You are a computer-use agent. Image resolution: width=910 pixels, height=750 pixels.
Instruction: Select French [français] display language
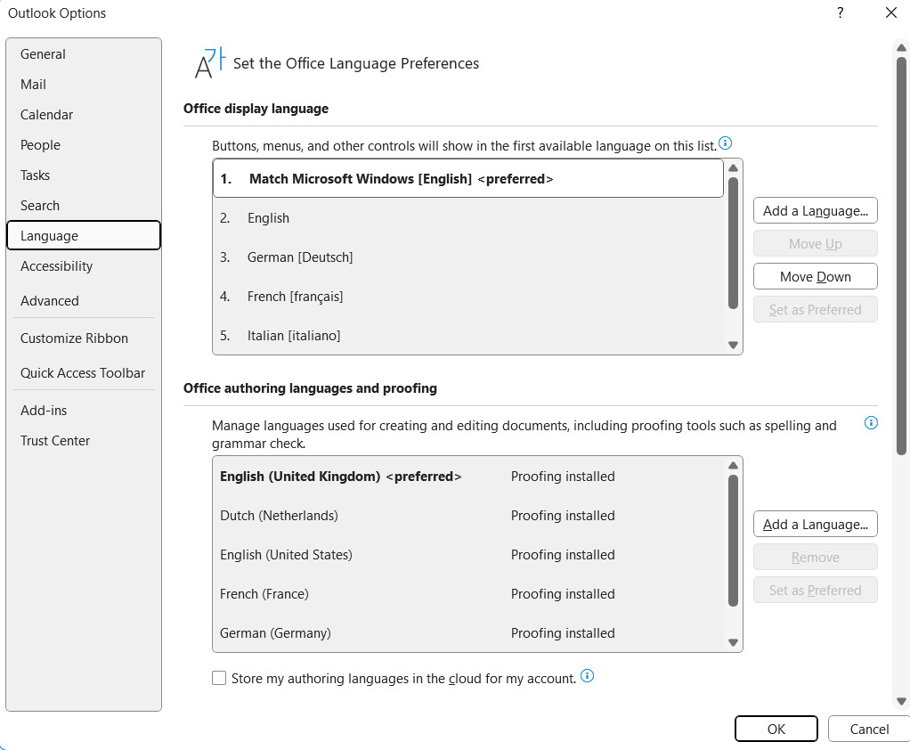[x=467, y=296]
